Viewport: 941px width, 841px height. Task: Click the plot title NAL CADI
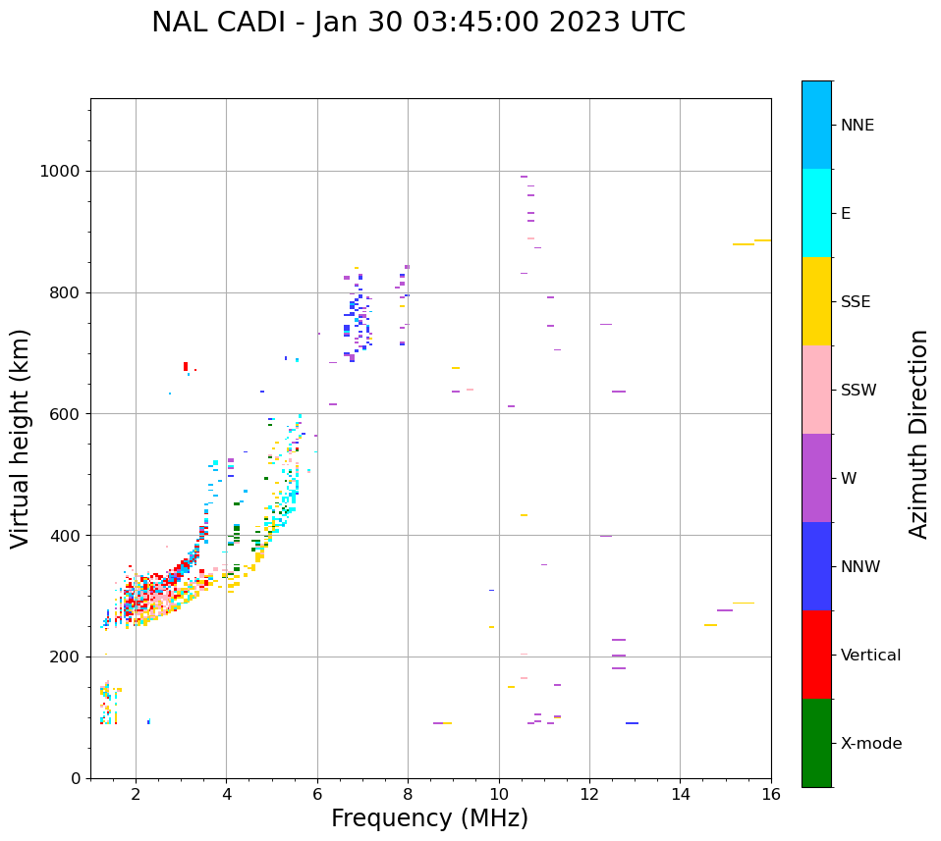418,23
